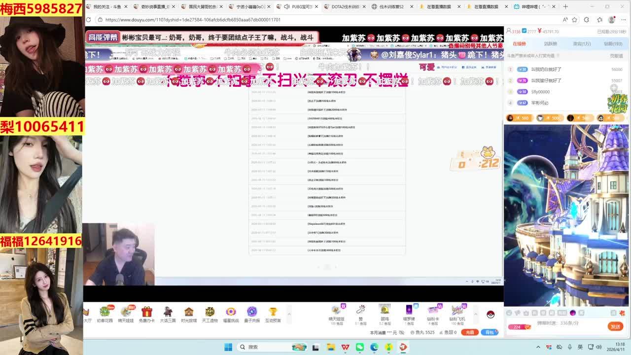Expand the gift list chevron arrow
Viewport: 631px width, 355px height.
pyautogui.click(x=476, y=314)
